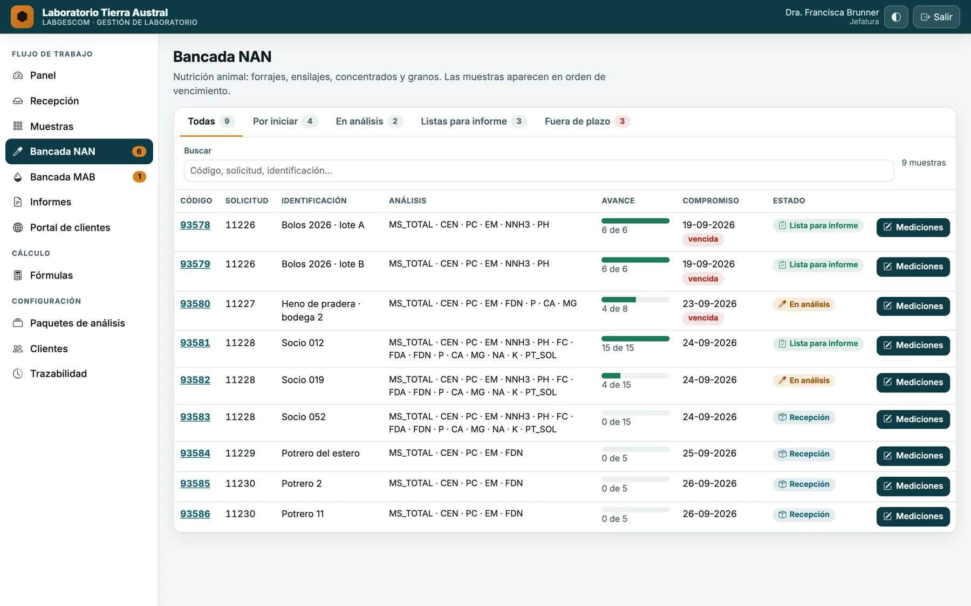Click the COMPROMISO column header
Screen dimensions: 971x606
tap(710, 201)
